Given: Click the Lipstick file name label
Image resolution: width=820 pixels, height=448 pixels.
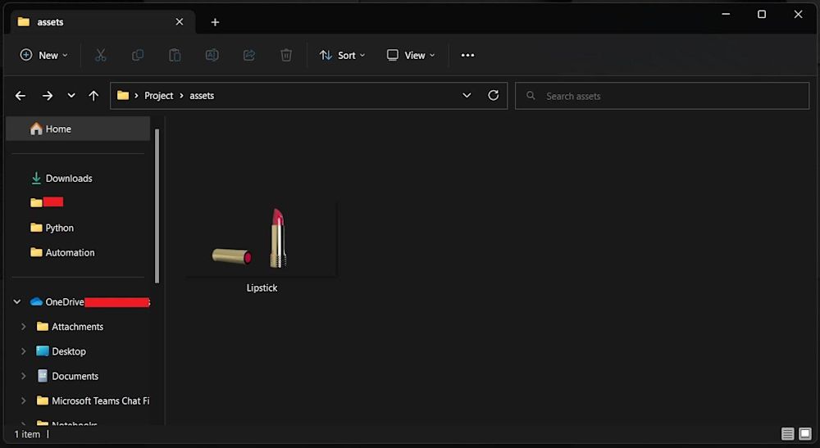Looking at the screenshot, I should point(262,287).
